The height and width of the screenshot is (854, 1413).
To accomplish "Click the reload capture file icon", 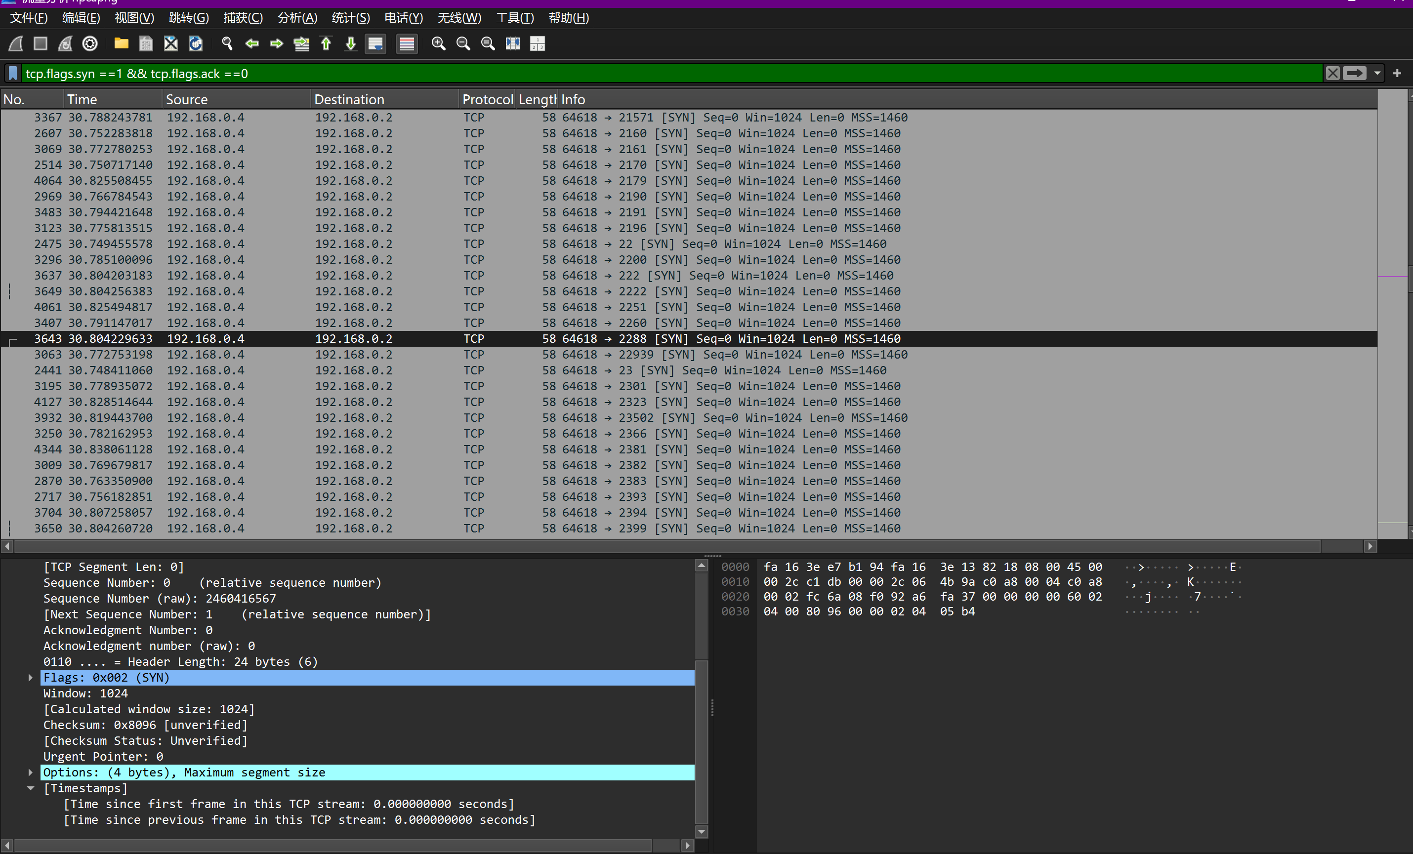I will pos(196,43).
